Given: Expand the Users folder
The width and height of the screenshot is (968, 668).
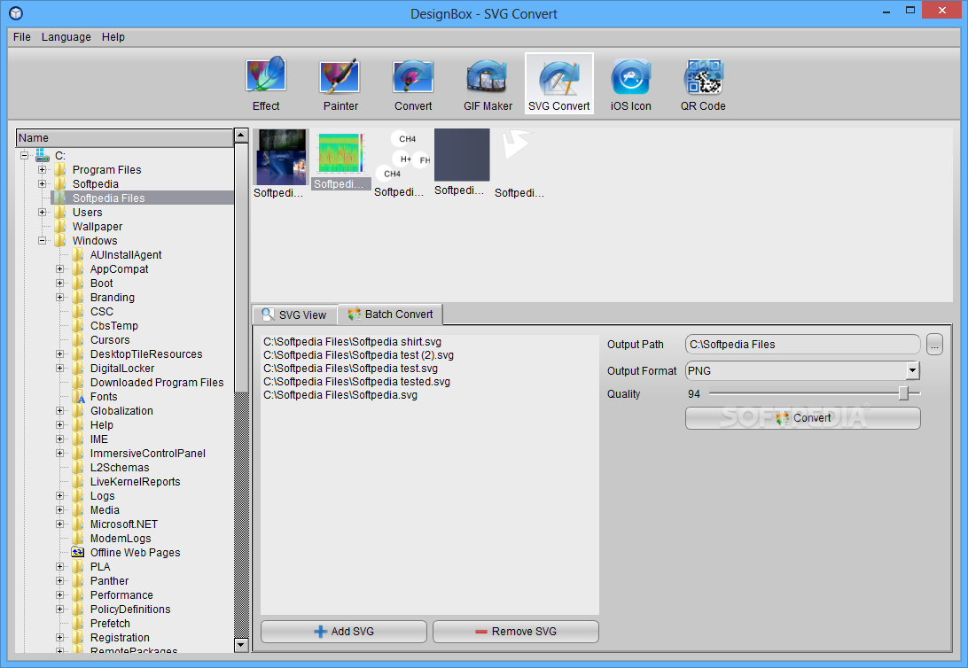Looking at the screenshot, I should (42, 212).
